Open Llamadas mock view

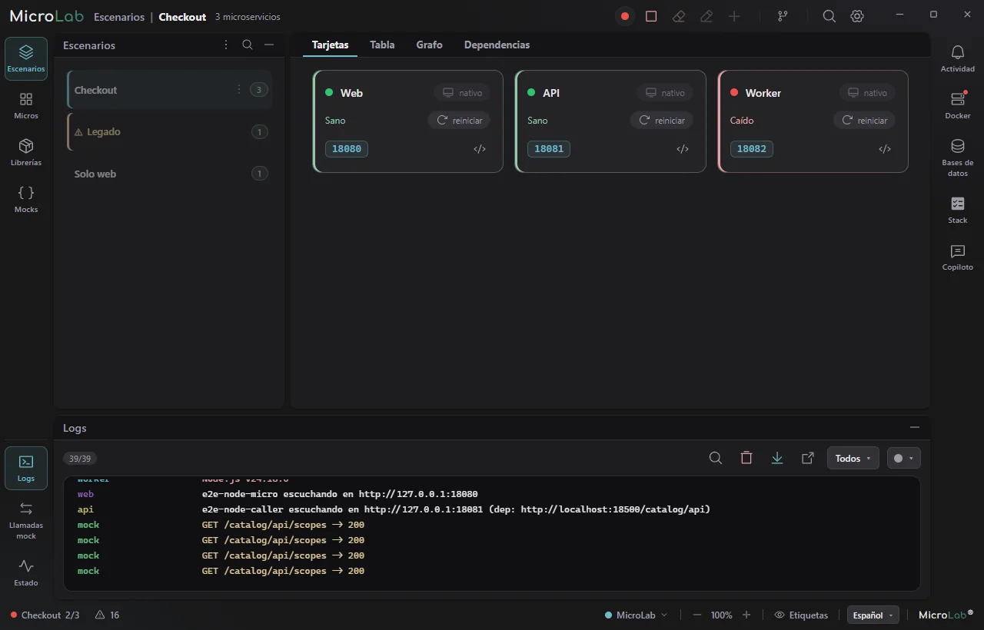26,520
